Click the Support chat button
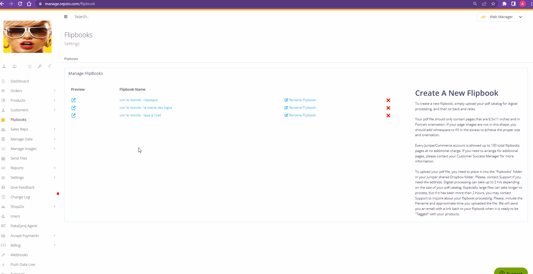Viewport: 533px width, 274px height. (511, 271)
